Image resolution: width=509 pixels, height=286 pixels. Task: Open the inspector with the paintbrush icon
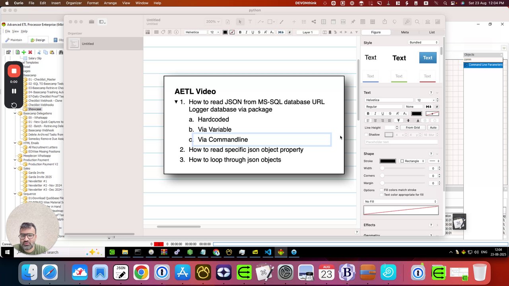407,22
